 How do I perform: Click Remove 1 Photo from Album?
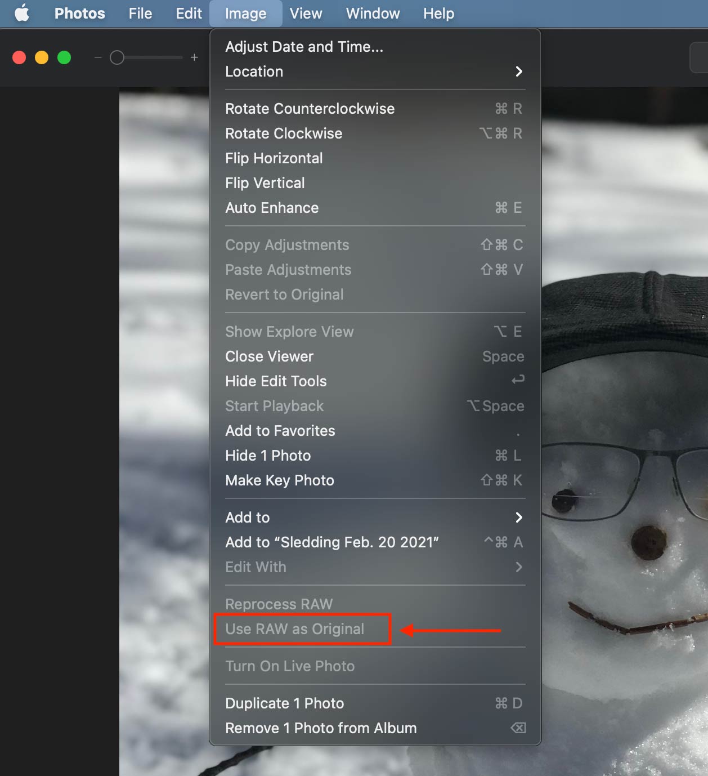coord(321,728)
